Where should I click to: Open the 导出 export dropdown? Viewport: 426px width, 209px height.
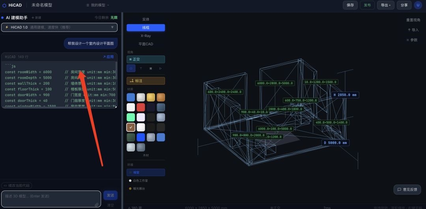coord(385,5)
